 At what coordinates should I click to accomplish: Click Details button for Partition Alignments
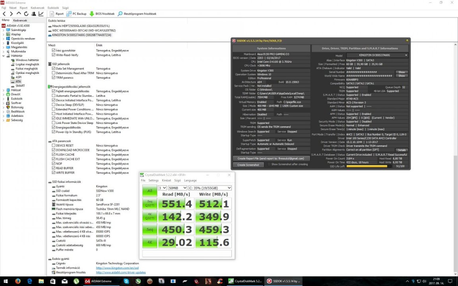pyautogui.click(x=402, y=150)
